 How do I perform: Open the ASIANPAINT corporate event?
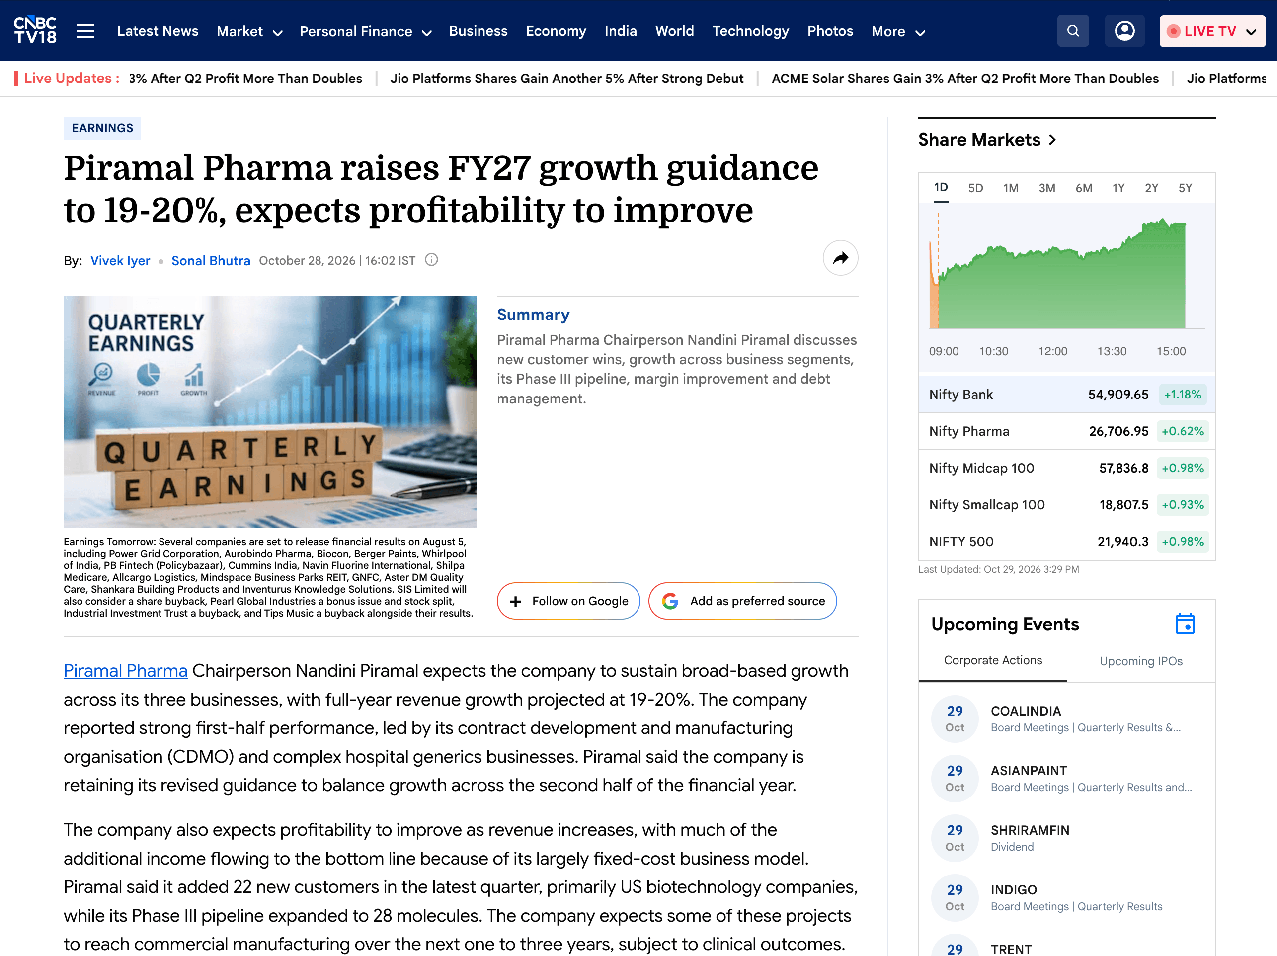[x=1066, y=778]
